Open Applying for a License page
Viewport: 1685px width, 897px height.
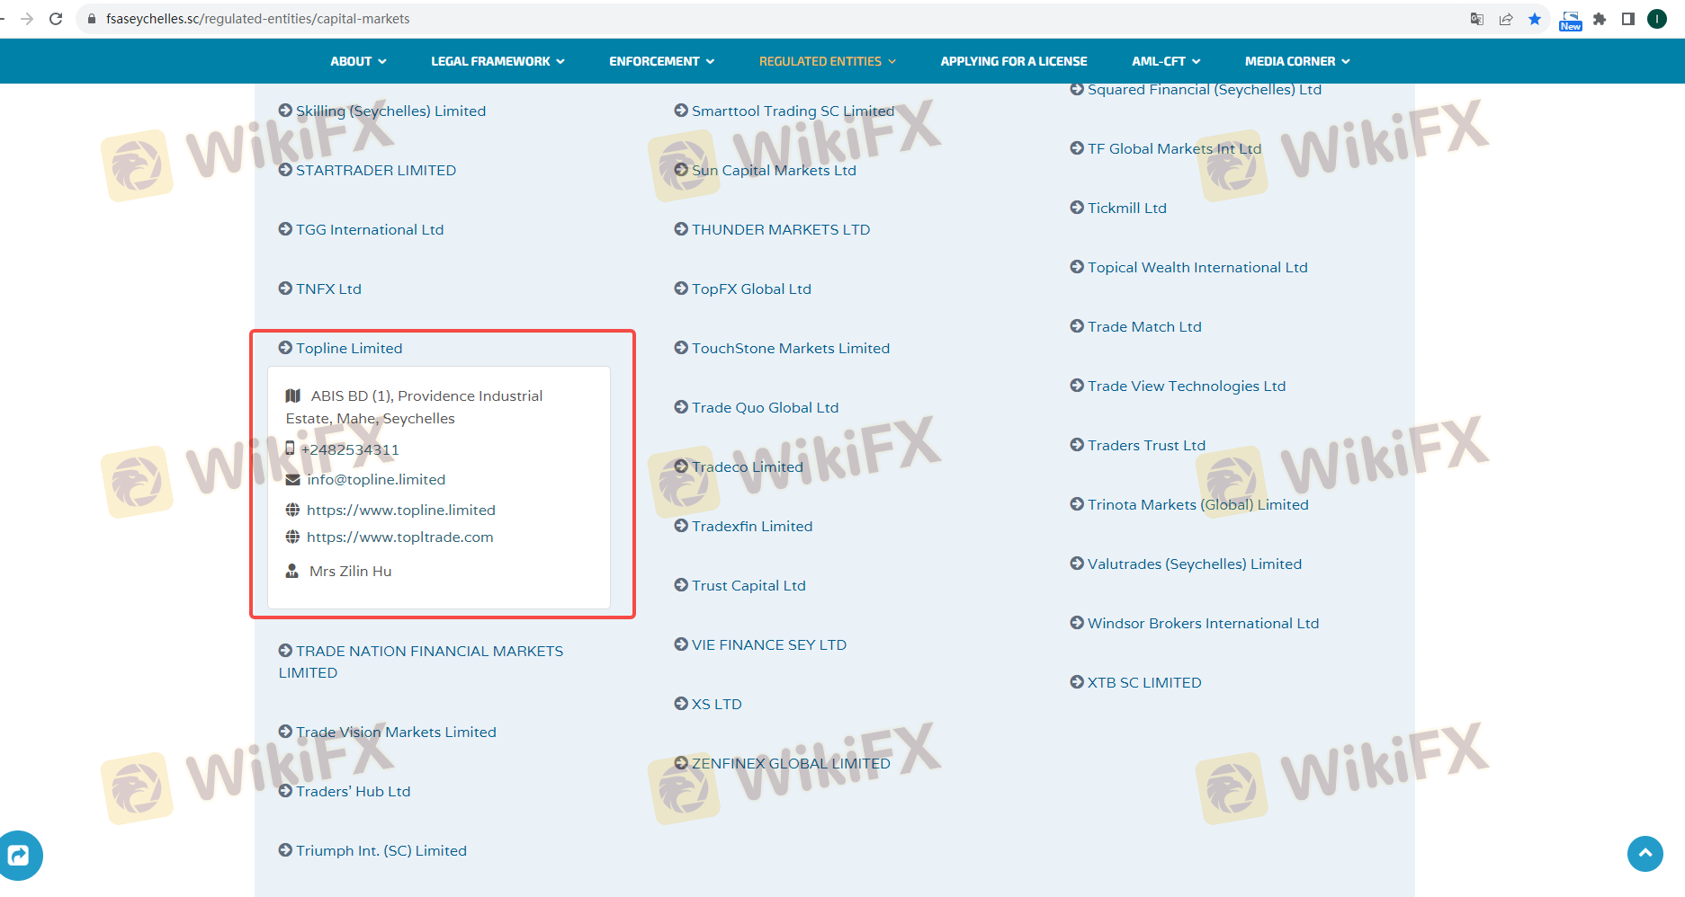click(1013, 61)
